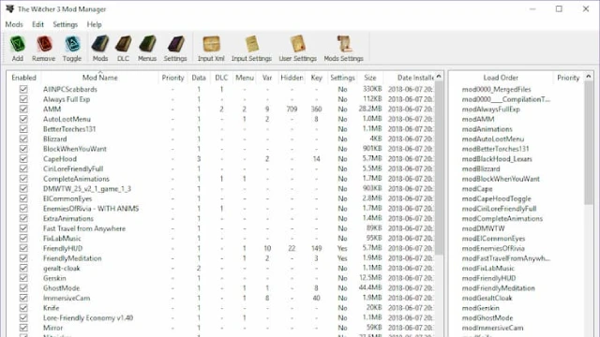Click the mod list scroll-up arrow
This screenshot has width=600, height=337.
coord(439,77)
